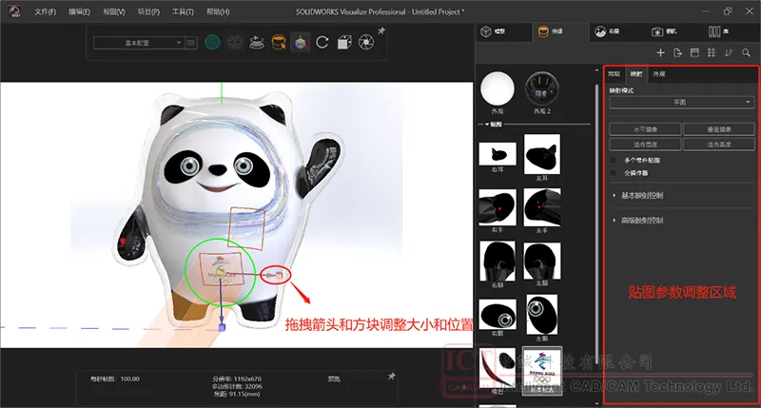Enable the 多个零件贴图 checkbox

pos(614,160)
